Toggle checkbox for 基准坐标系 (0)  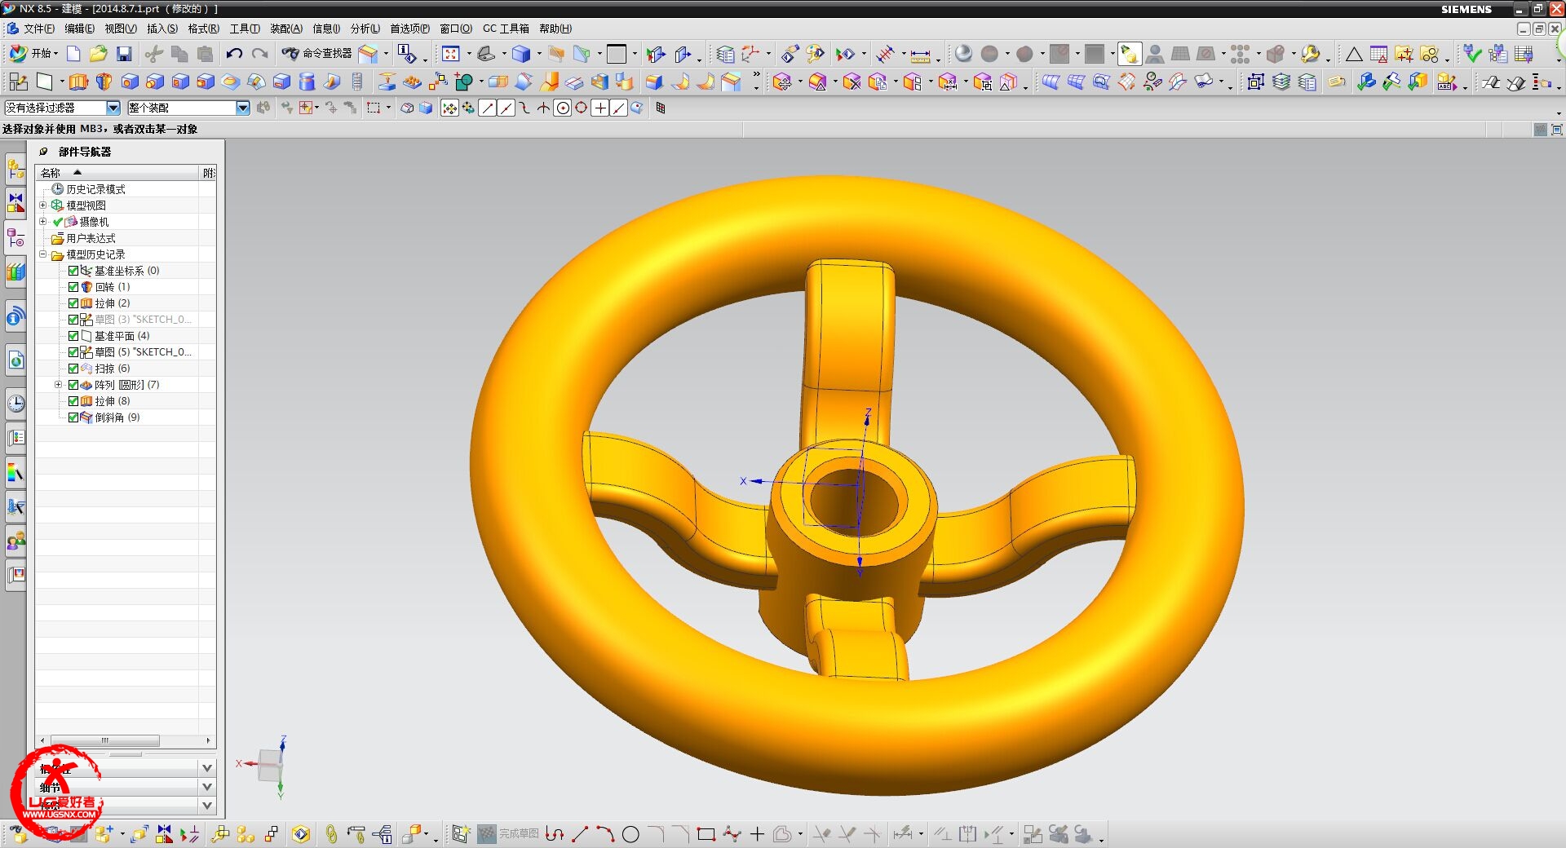point(73,271)
